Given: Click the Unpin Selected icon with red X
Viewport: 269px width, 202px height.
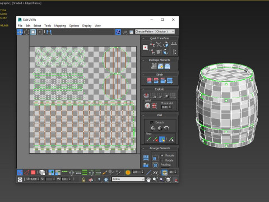Looking at the screenshot, I should click(x=155, y=139).
